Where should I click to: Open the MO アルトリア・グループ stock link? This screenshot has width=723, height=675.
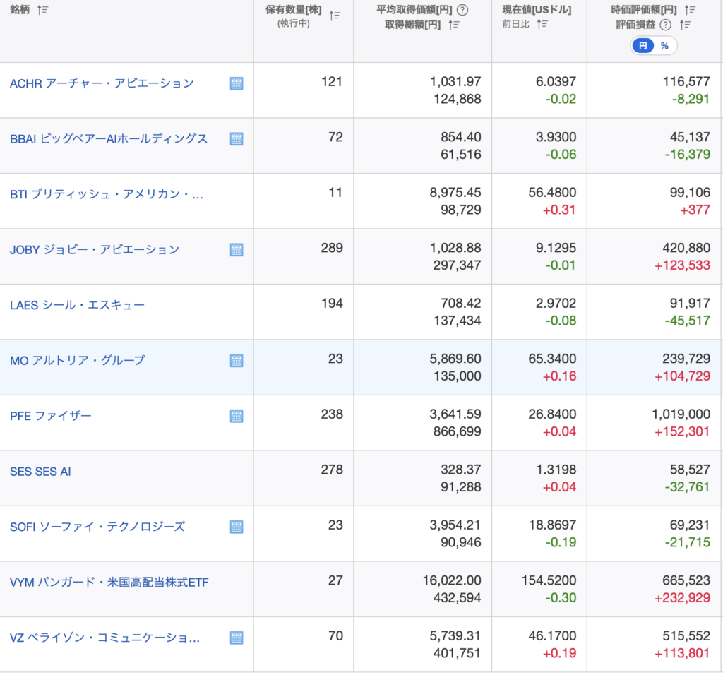point(77,360)
